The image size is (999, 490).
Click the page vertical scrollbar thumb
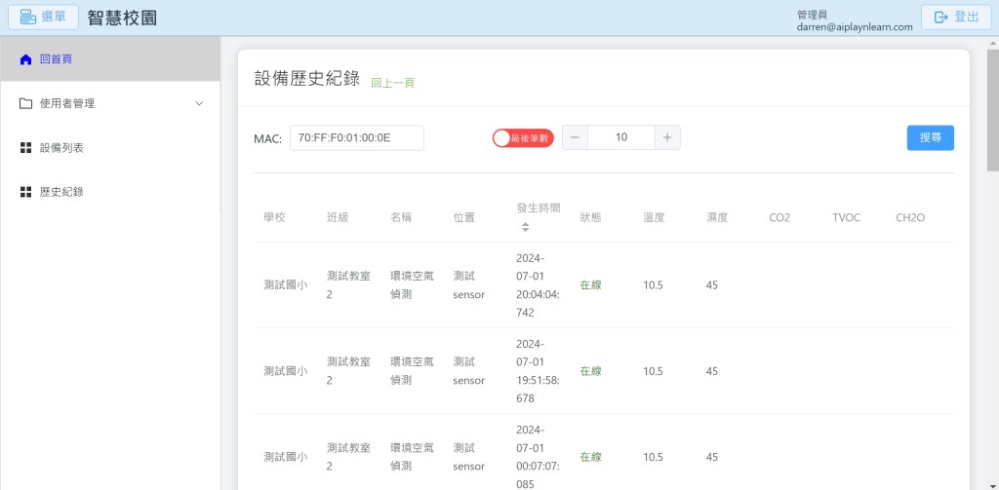pyautogui.click(x=992, y=107)
